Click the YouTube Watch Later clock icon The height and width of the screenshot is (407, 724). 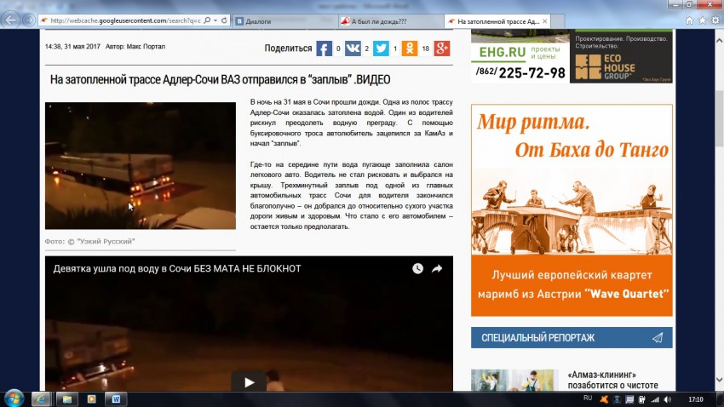(x=417, y=268)
